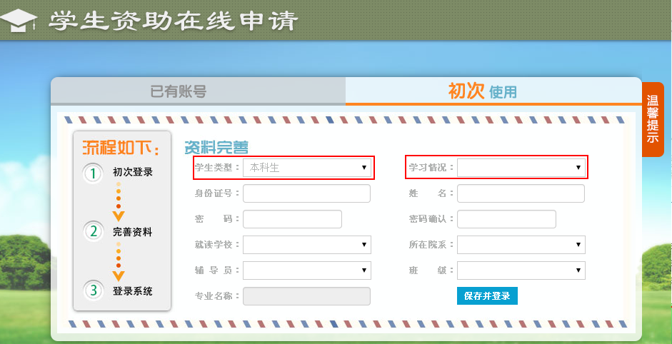Viewport: 672px width, 344px height.
Task: Open the 辅导员 dropdown
Action: [306, 270]
